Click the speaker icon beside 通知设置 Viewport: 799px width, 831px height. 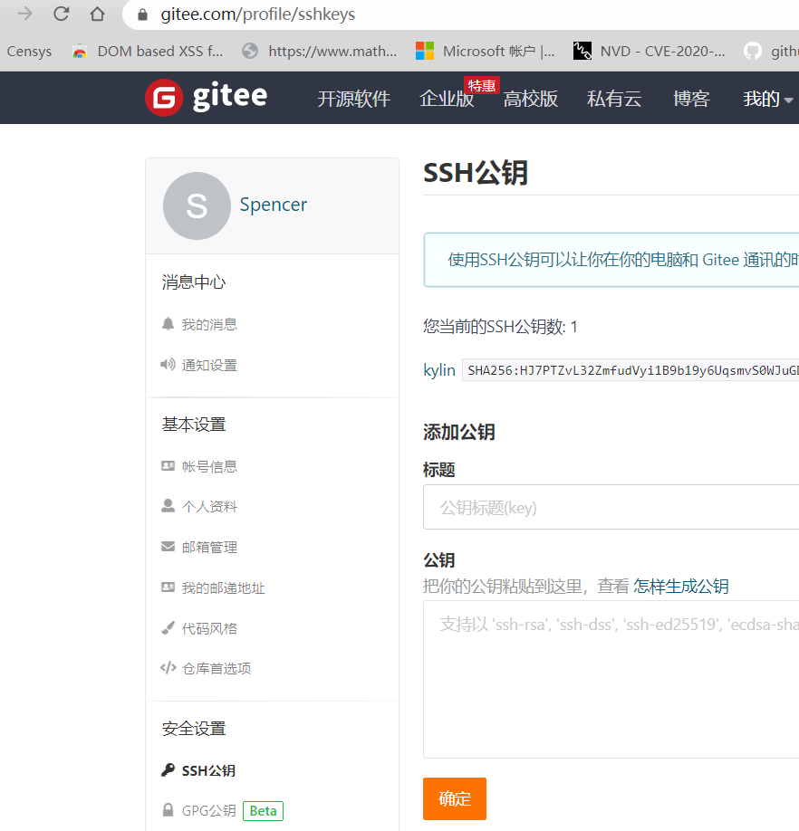[168, 365]
